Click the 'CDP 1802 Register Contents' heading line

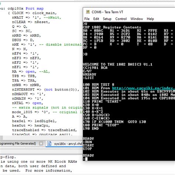tap(112, 27)
